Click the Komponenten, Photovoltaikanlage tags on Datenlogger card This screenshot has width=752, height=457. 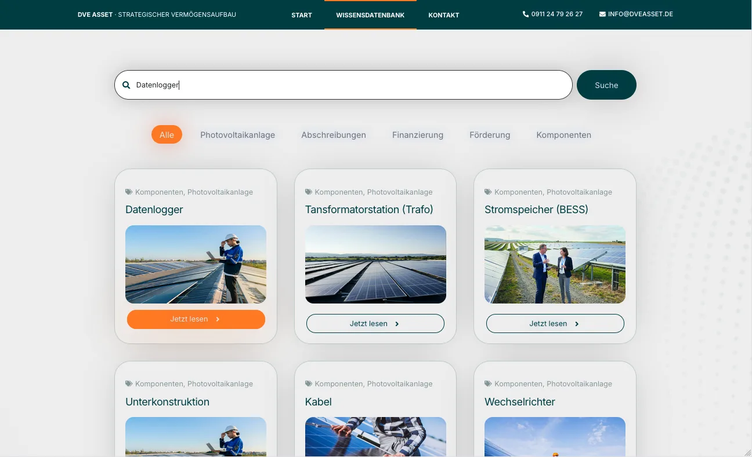pos(194,192)
